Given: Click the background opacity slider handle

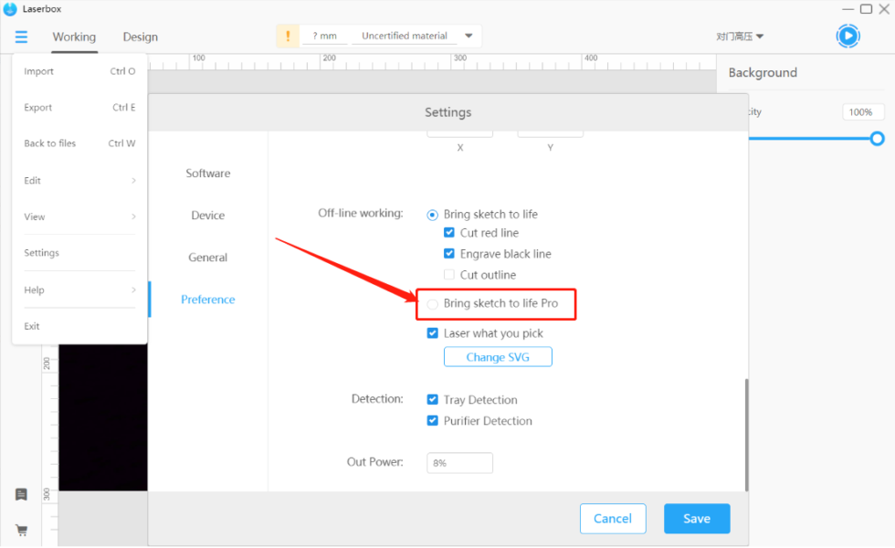Looking at the screenshot, I should pos(878,138).
